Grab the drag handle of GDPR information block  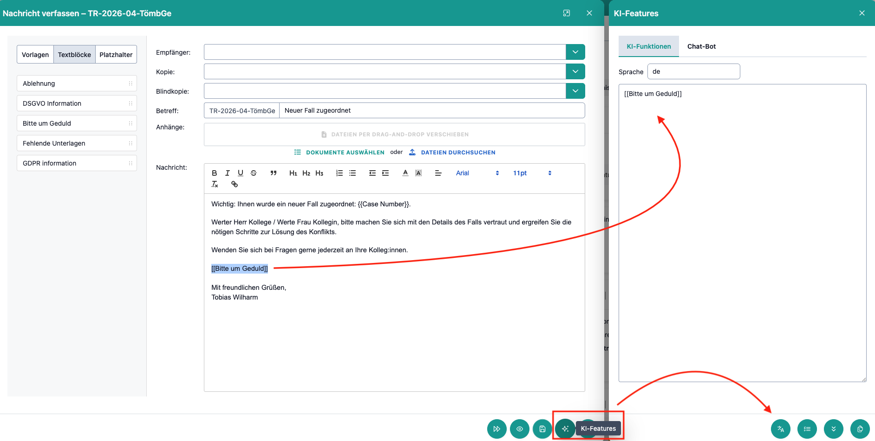click(x=131, y=163)
